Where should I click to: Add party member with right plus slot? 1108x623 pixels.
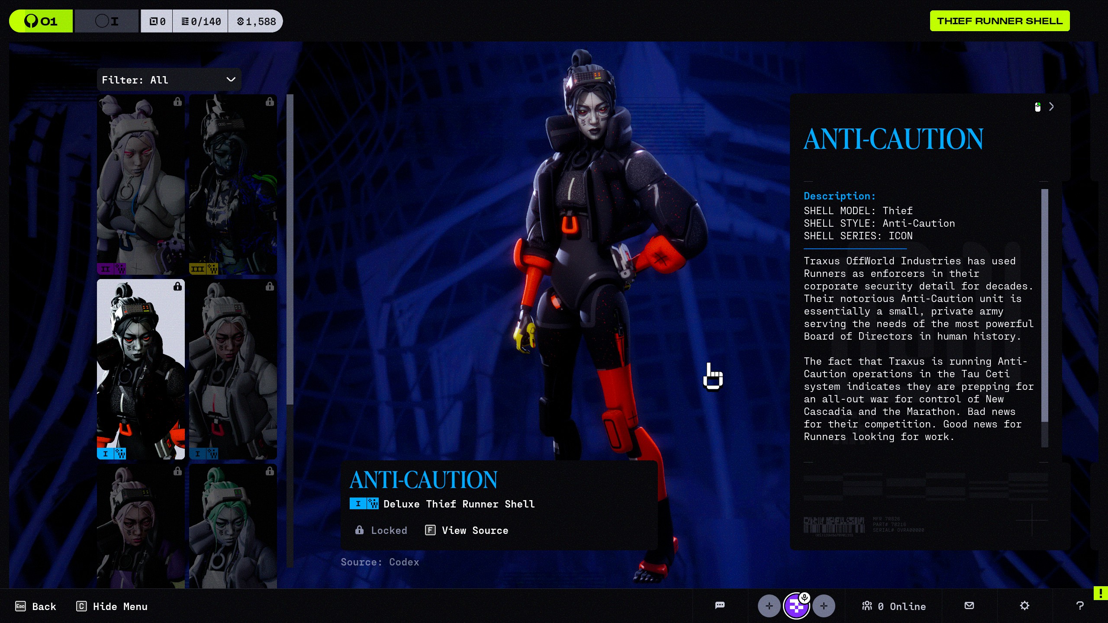click(x=824, y=606)
